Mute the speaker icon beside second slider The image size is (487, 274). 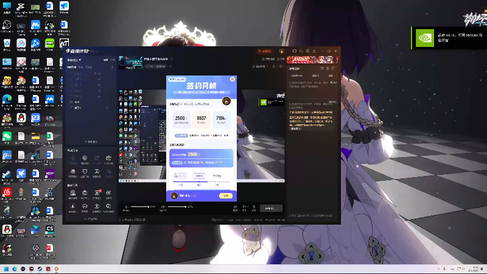click(x=163, y=207)
